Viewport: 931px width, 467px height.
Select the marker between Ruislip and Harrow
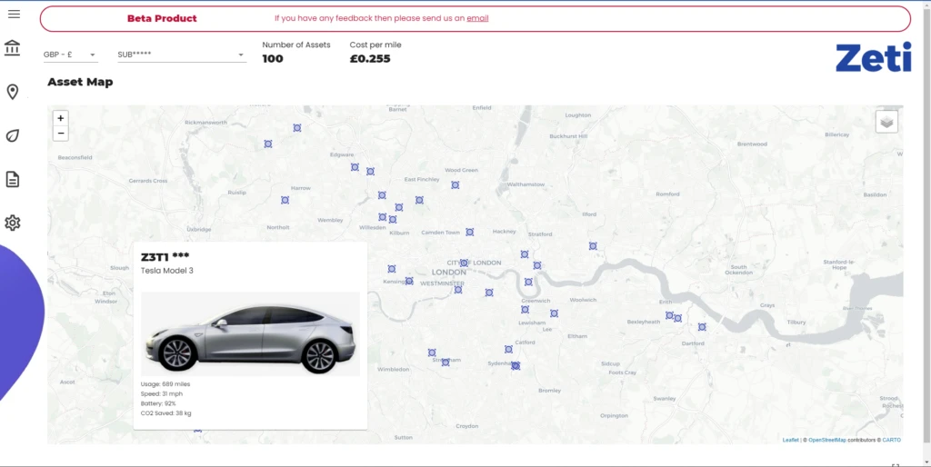pos(285,200)
